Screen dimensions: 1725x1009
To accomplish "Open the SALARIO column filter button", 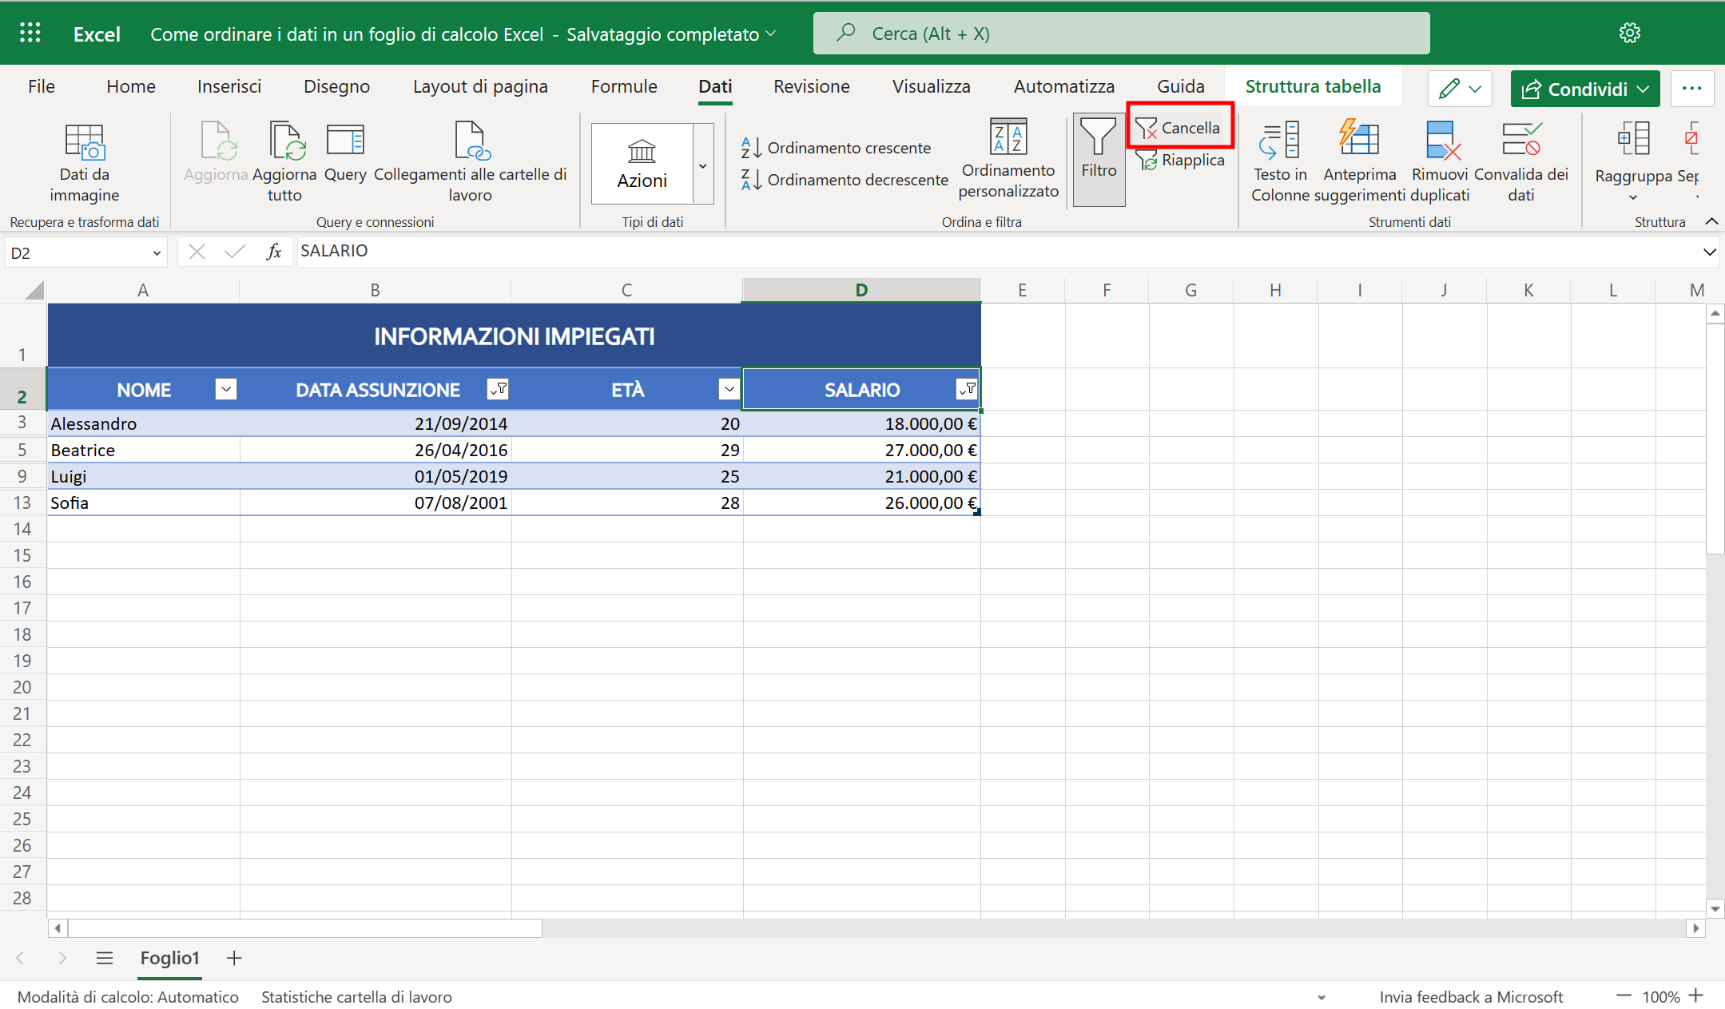I will point(966,389).
